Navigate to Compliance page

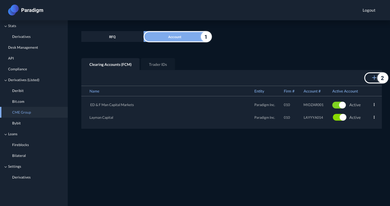[17, 69]
